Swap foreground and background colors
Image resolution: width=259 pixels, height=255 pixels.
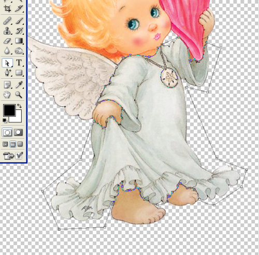(20, 106)
